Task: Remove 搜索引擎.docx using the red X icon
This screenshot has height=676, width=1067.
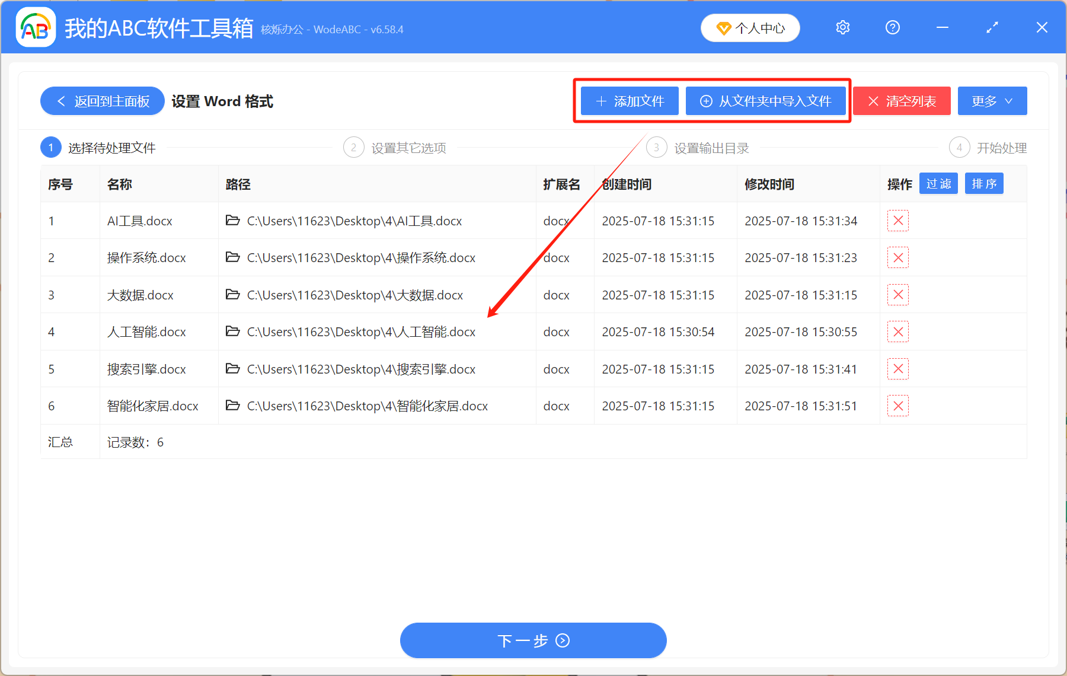Action: [898, 369]
